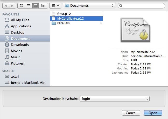Screen dimensions: 168x119
Task: Select the ftest.p12 file name
Action: coord(64,14)
